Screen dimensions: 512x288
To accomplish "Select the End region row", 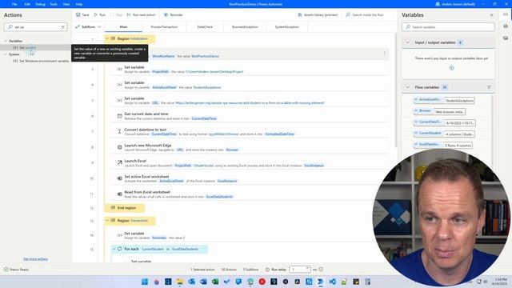I will tap(125, 208).
